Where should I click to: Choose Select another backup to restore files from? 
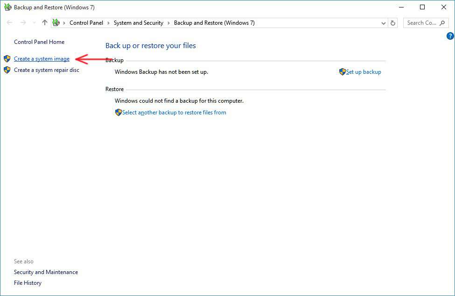pyautogui.click(x=174, y=113)
